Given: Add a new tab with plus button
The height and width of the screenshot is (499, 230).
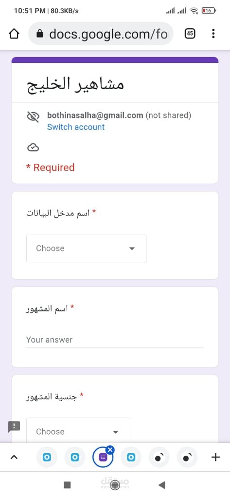Looking at the screenshot, I should click(x=215, y=457).
